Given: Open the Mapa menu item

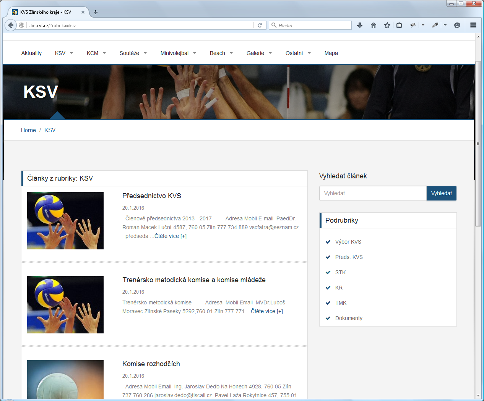Looking at the screenshot, I should pos(331,53).
